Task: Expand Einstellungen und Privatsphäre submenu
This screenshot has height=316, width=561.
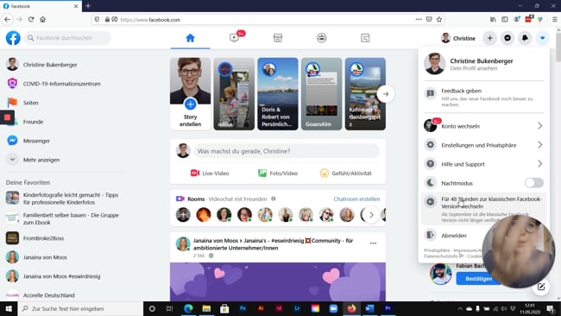Action: (483, 145)
